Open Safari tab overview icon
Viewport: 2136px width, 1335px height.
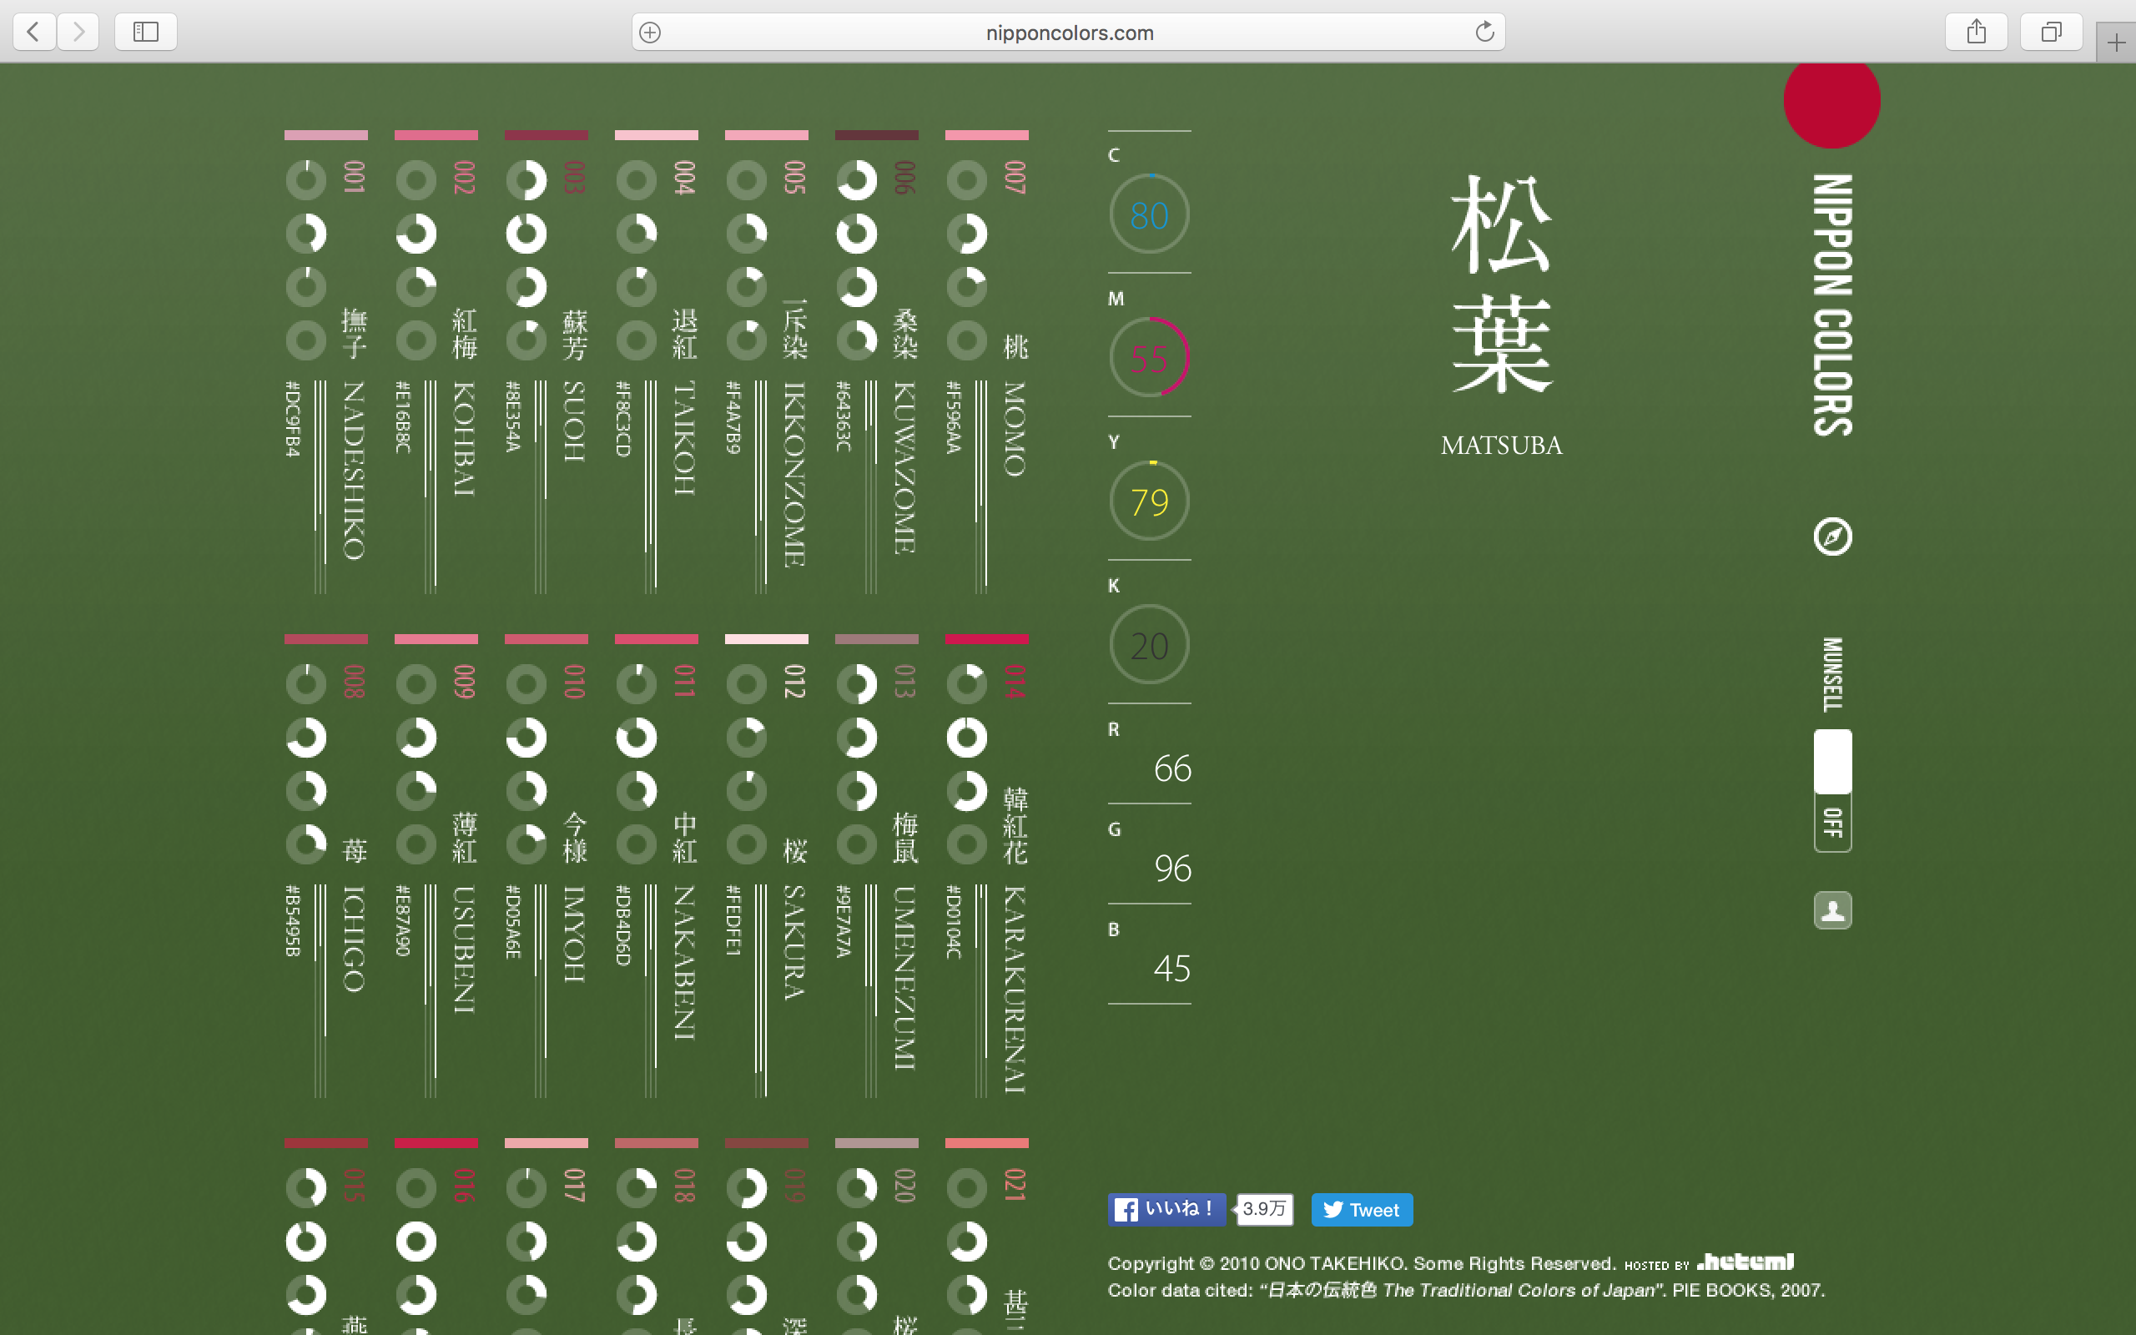[x=2050, y=32]
